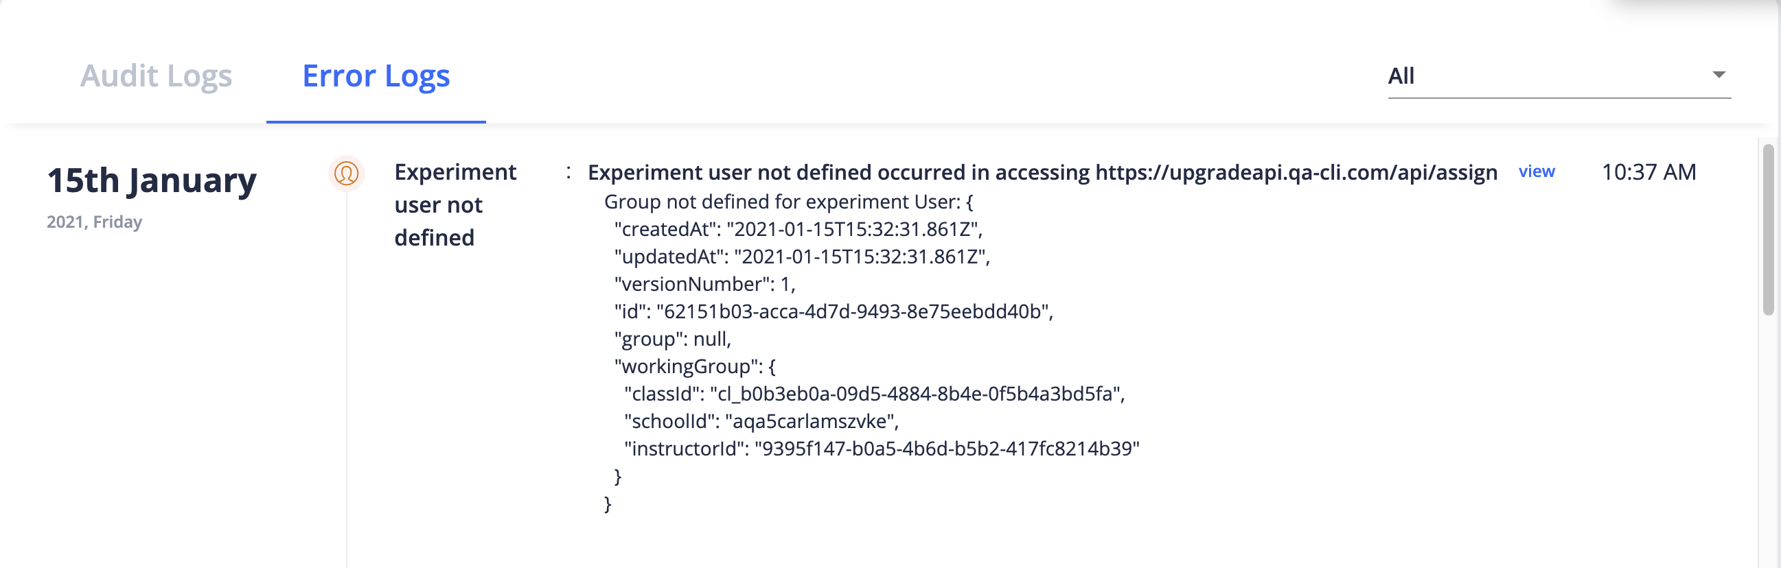The image size is (1781, 568).
Task: Click the 10:37 AM timestamp
Action: click(1648, 172)
